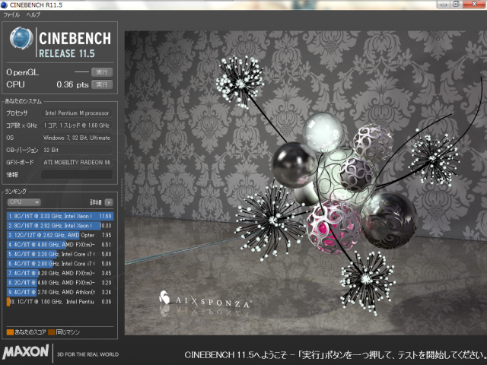Click the orange あなたのスコア legend swatch

click(x=10, y=332)
